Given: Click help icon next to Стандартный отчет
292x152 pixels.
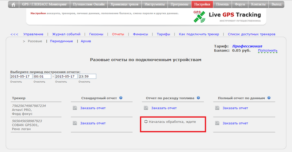Looking at the screenshot, I should 120,98.
